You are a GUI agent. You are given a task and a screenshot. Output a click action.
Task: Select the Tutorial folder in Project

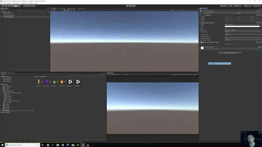(x=7, y=111)
